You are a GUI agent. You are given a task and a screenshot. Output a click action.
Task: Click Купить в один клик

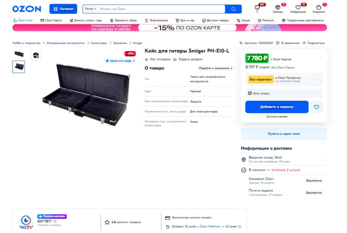(284, 134)
